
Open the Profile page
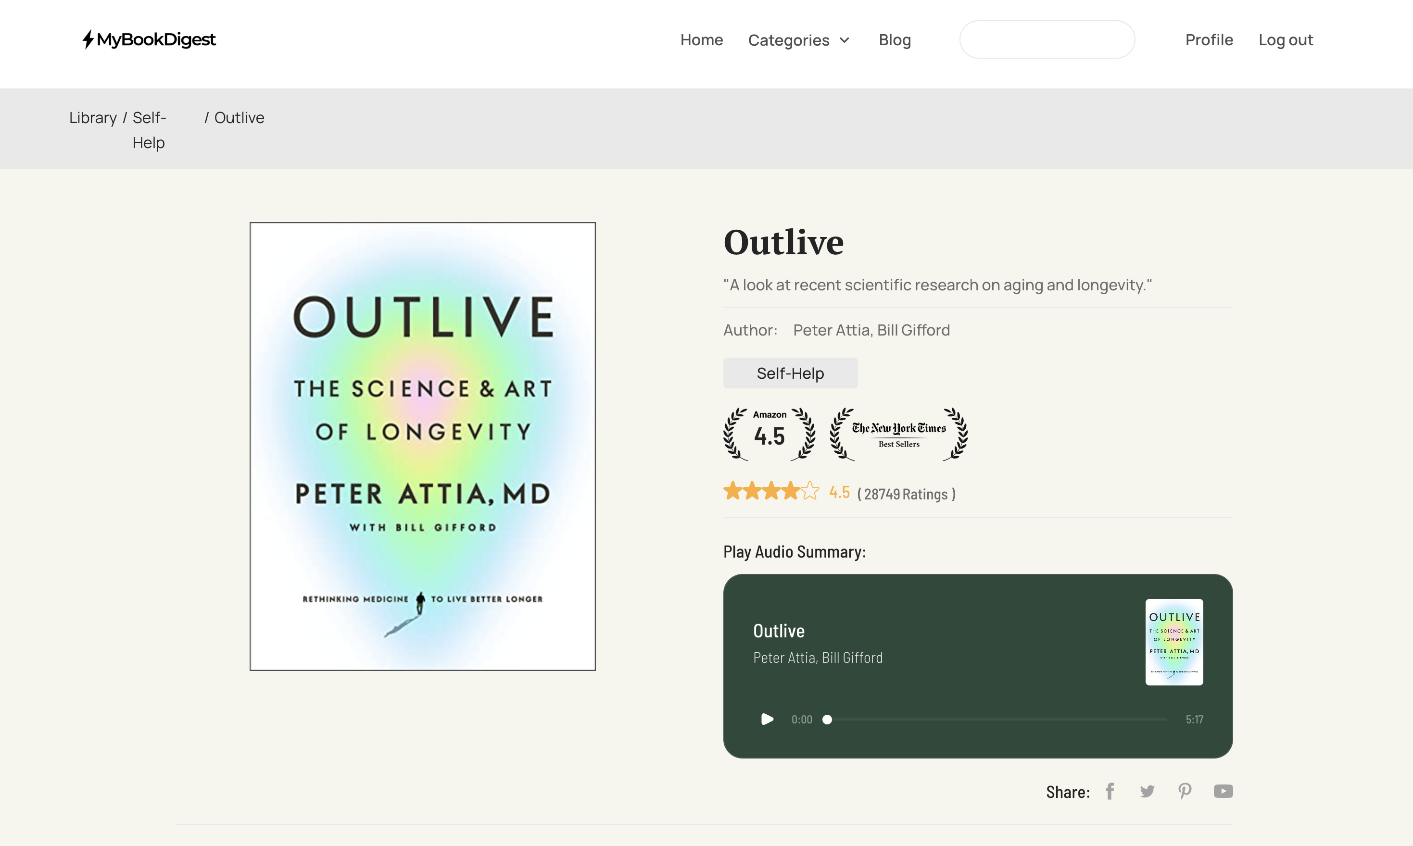[1209, 40]
